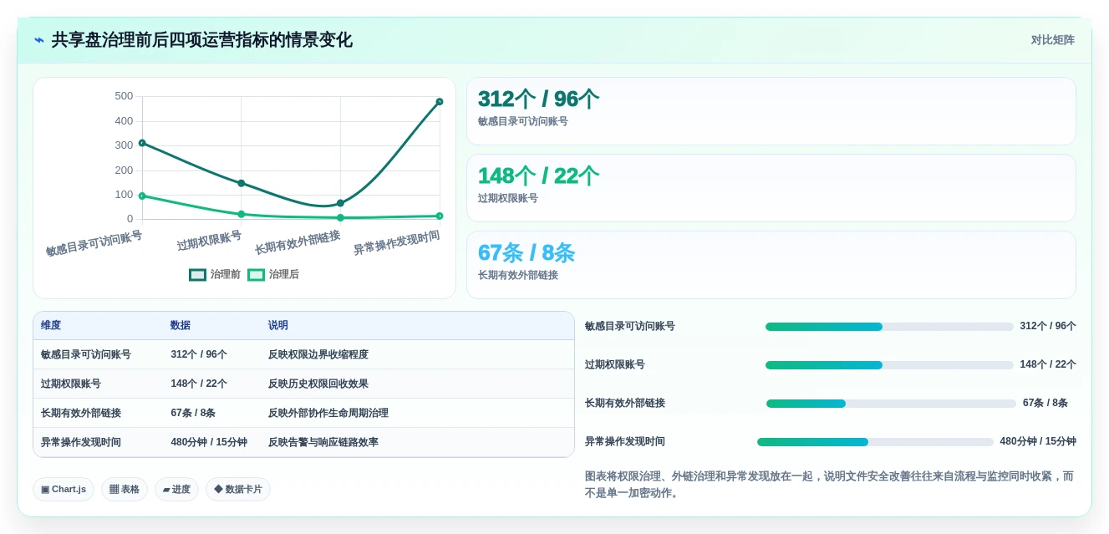Select table cell 过期权限账号
The width and height of the screenshot is (1109, 534).
(71, 384)
